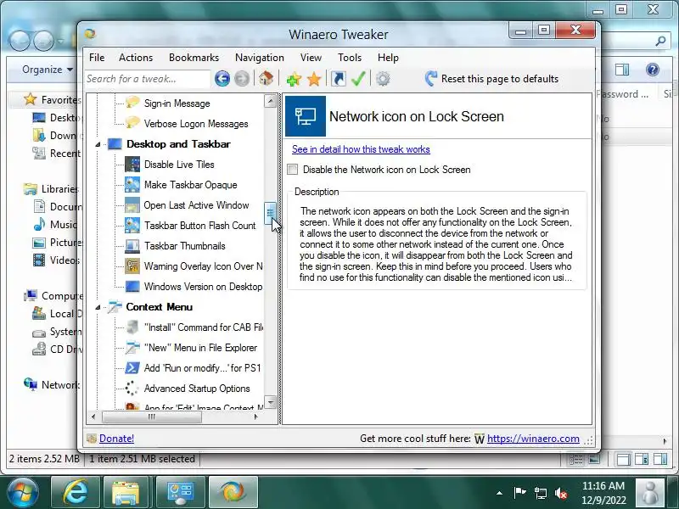Click the create shortcut arrow icon
Screen dimensions: 679x509
point(338,79)
